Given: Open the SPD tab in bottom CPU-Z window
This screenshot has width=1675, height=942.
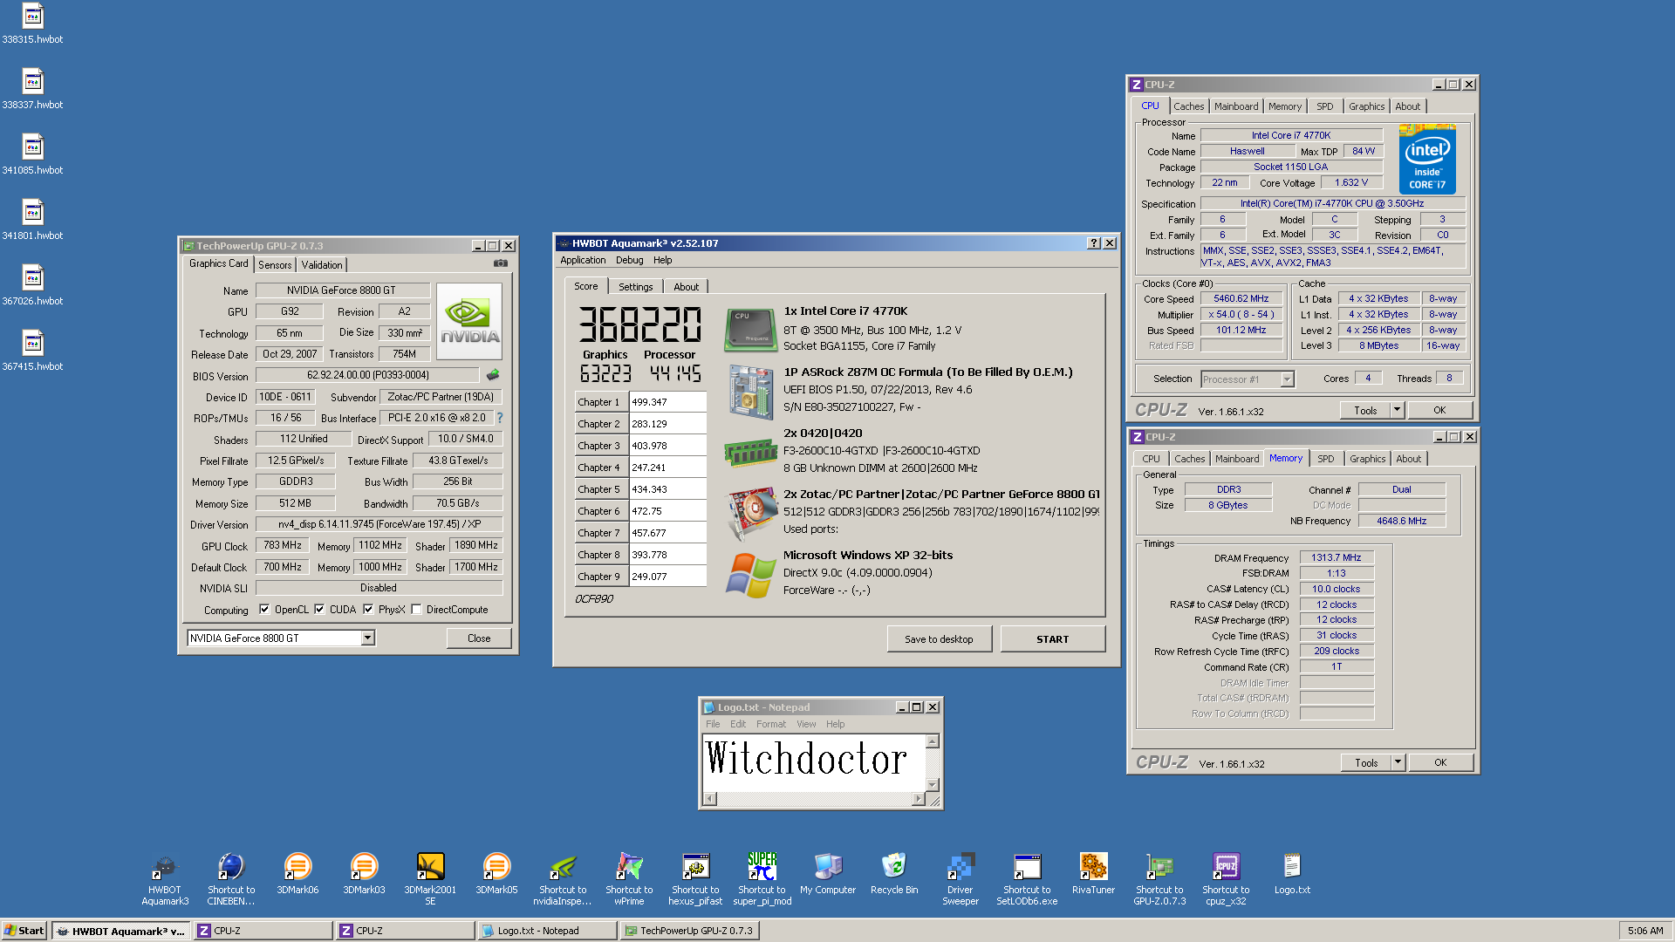Looking at the screenshot, I should pos(1326,459).
